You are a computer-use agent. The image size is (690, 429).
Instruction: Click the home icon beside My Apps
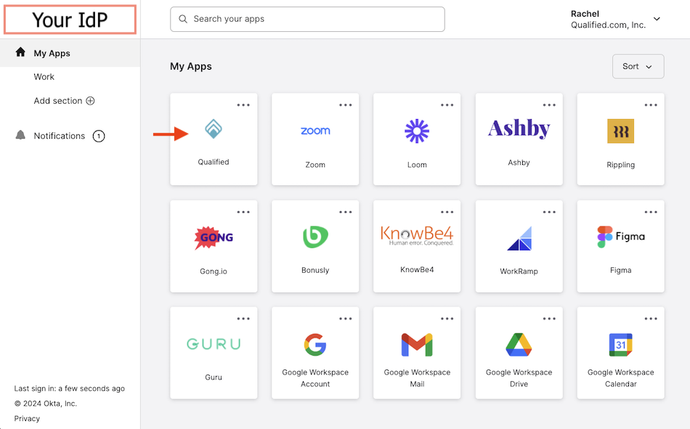coord(20,52)
